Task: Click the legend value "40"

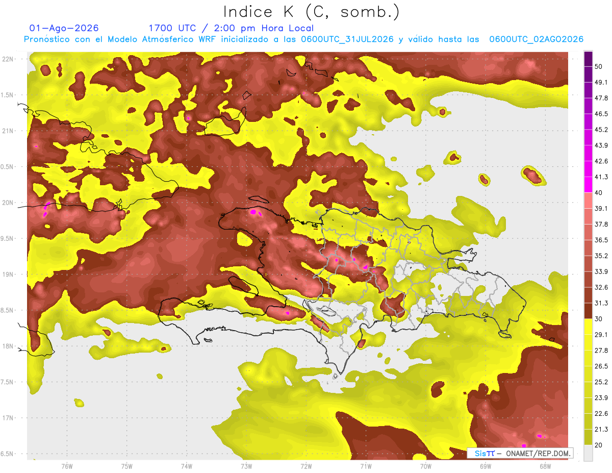Action: (599, 193)
